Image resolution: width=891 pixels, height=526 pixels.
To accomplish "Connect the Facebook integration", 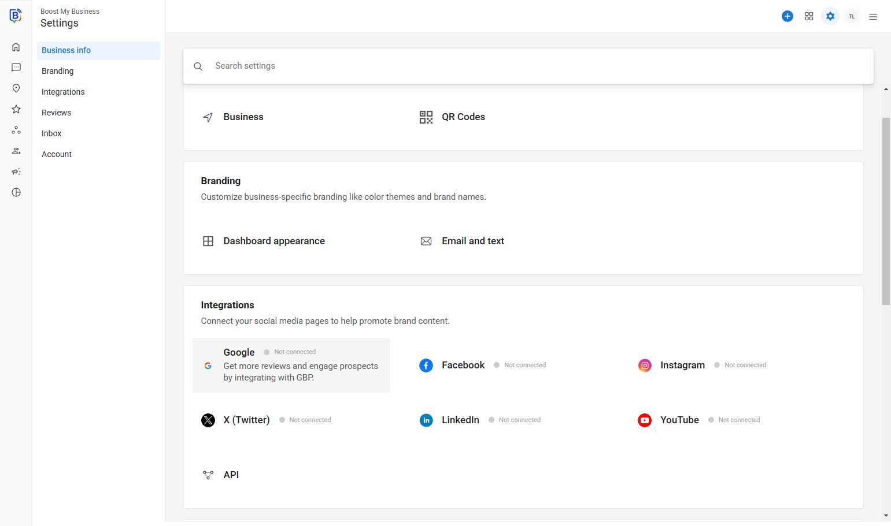I will [x=463, y=365].
